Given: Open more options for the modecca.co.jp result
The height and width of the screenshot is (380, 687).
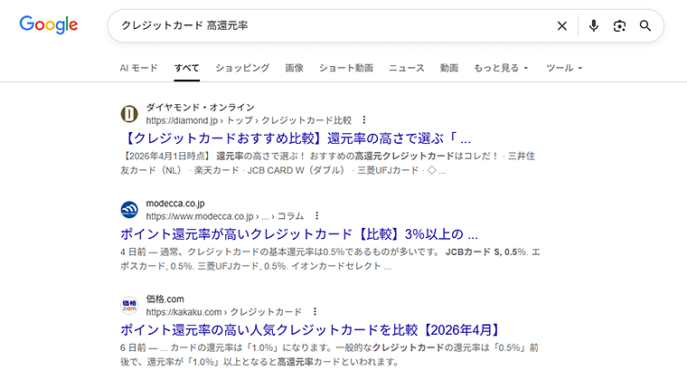Looking at the screenshot, I should [x=316, y=215].
